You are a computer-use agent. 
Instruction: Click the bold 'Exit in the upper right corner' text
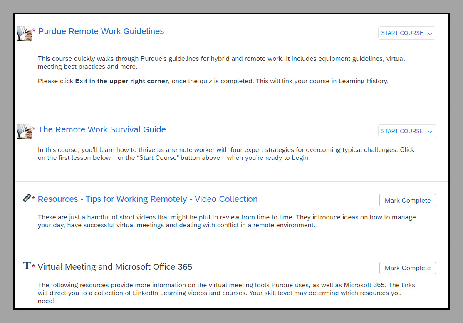[x=121, y=81]
